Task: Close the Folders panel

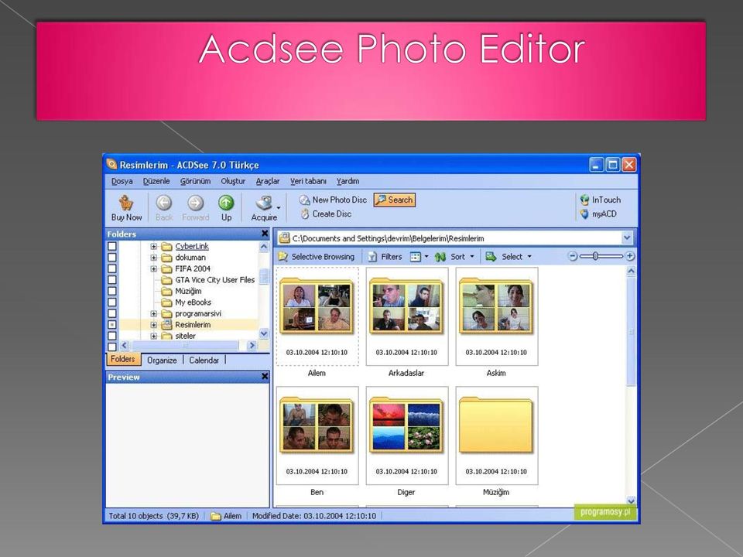Action: pos(265,234)
